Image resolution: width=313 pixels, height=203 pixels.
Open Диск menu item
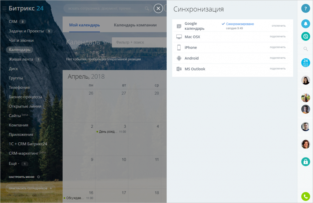coord(13,69)
